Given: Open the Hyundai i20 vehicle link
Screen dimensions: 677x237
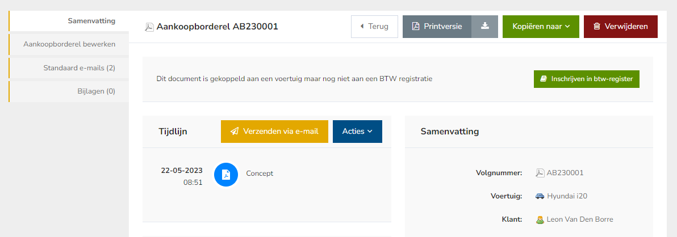Looking at the screenshot, I should (x=568, y=196).
